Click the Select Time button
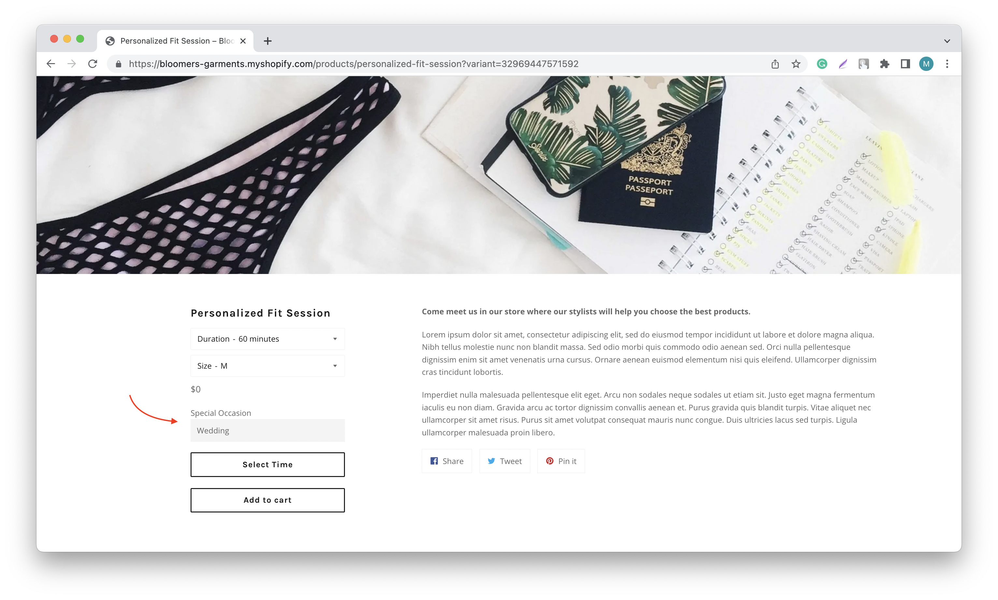998x600 pixels. pyautogui.click(x=267, y=465)
